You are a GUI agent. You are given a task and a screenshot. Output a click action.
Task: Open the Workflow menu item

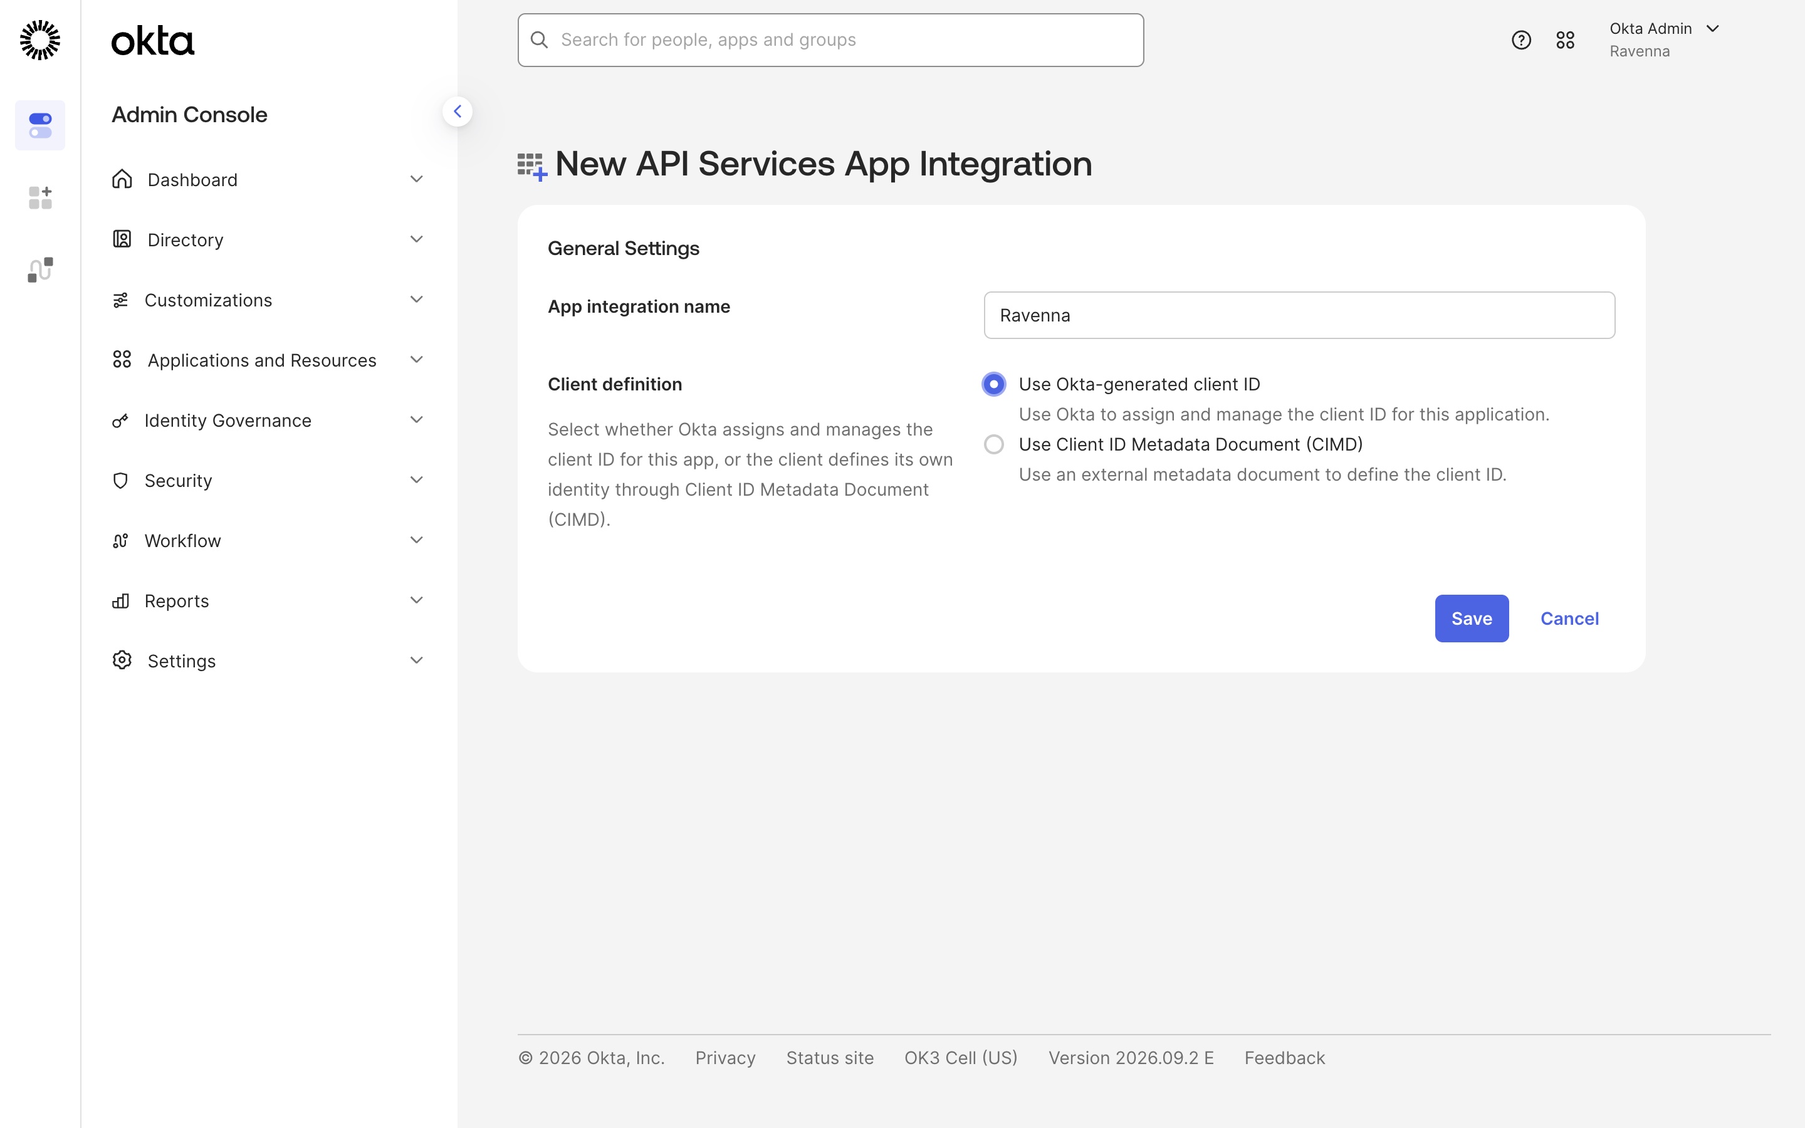point(268,541)
